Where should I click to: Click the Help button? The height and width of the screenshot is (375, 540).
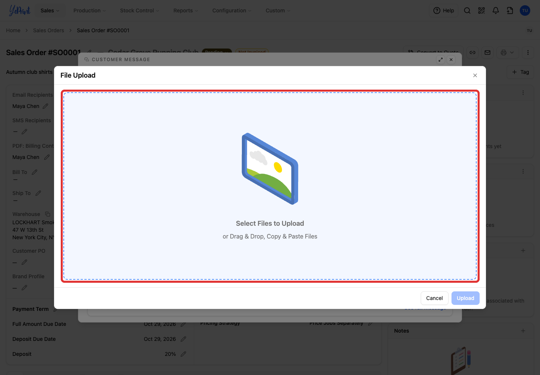[444, 10]
